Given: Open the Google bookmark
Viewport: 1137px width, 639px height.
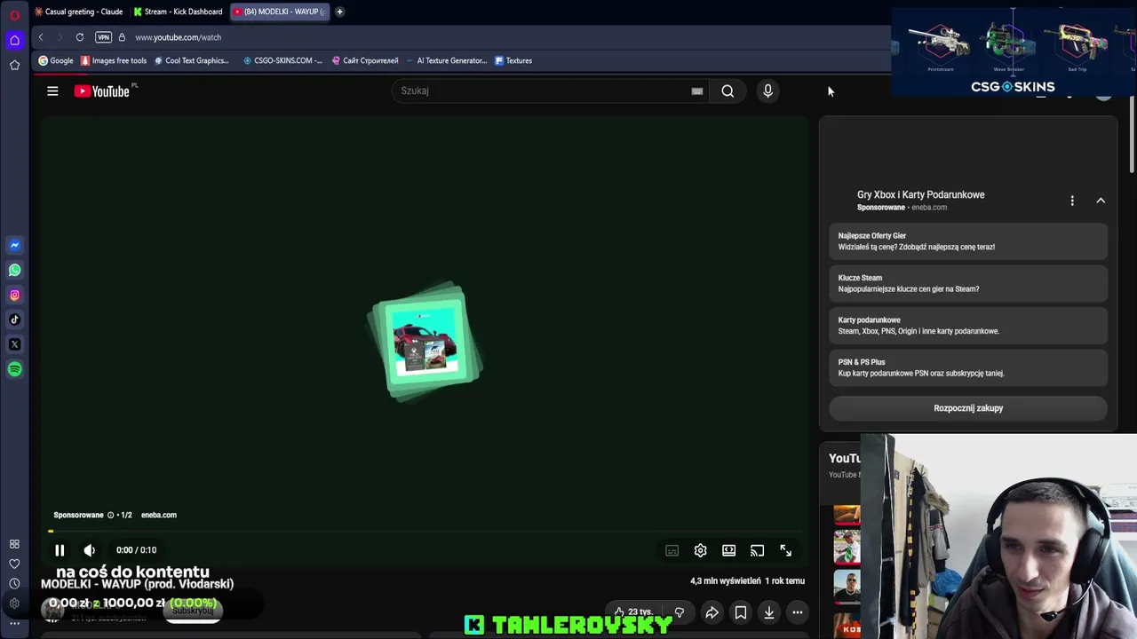Looking at the screenshot, I should pyautogui.click(x=55, y=60).
